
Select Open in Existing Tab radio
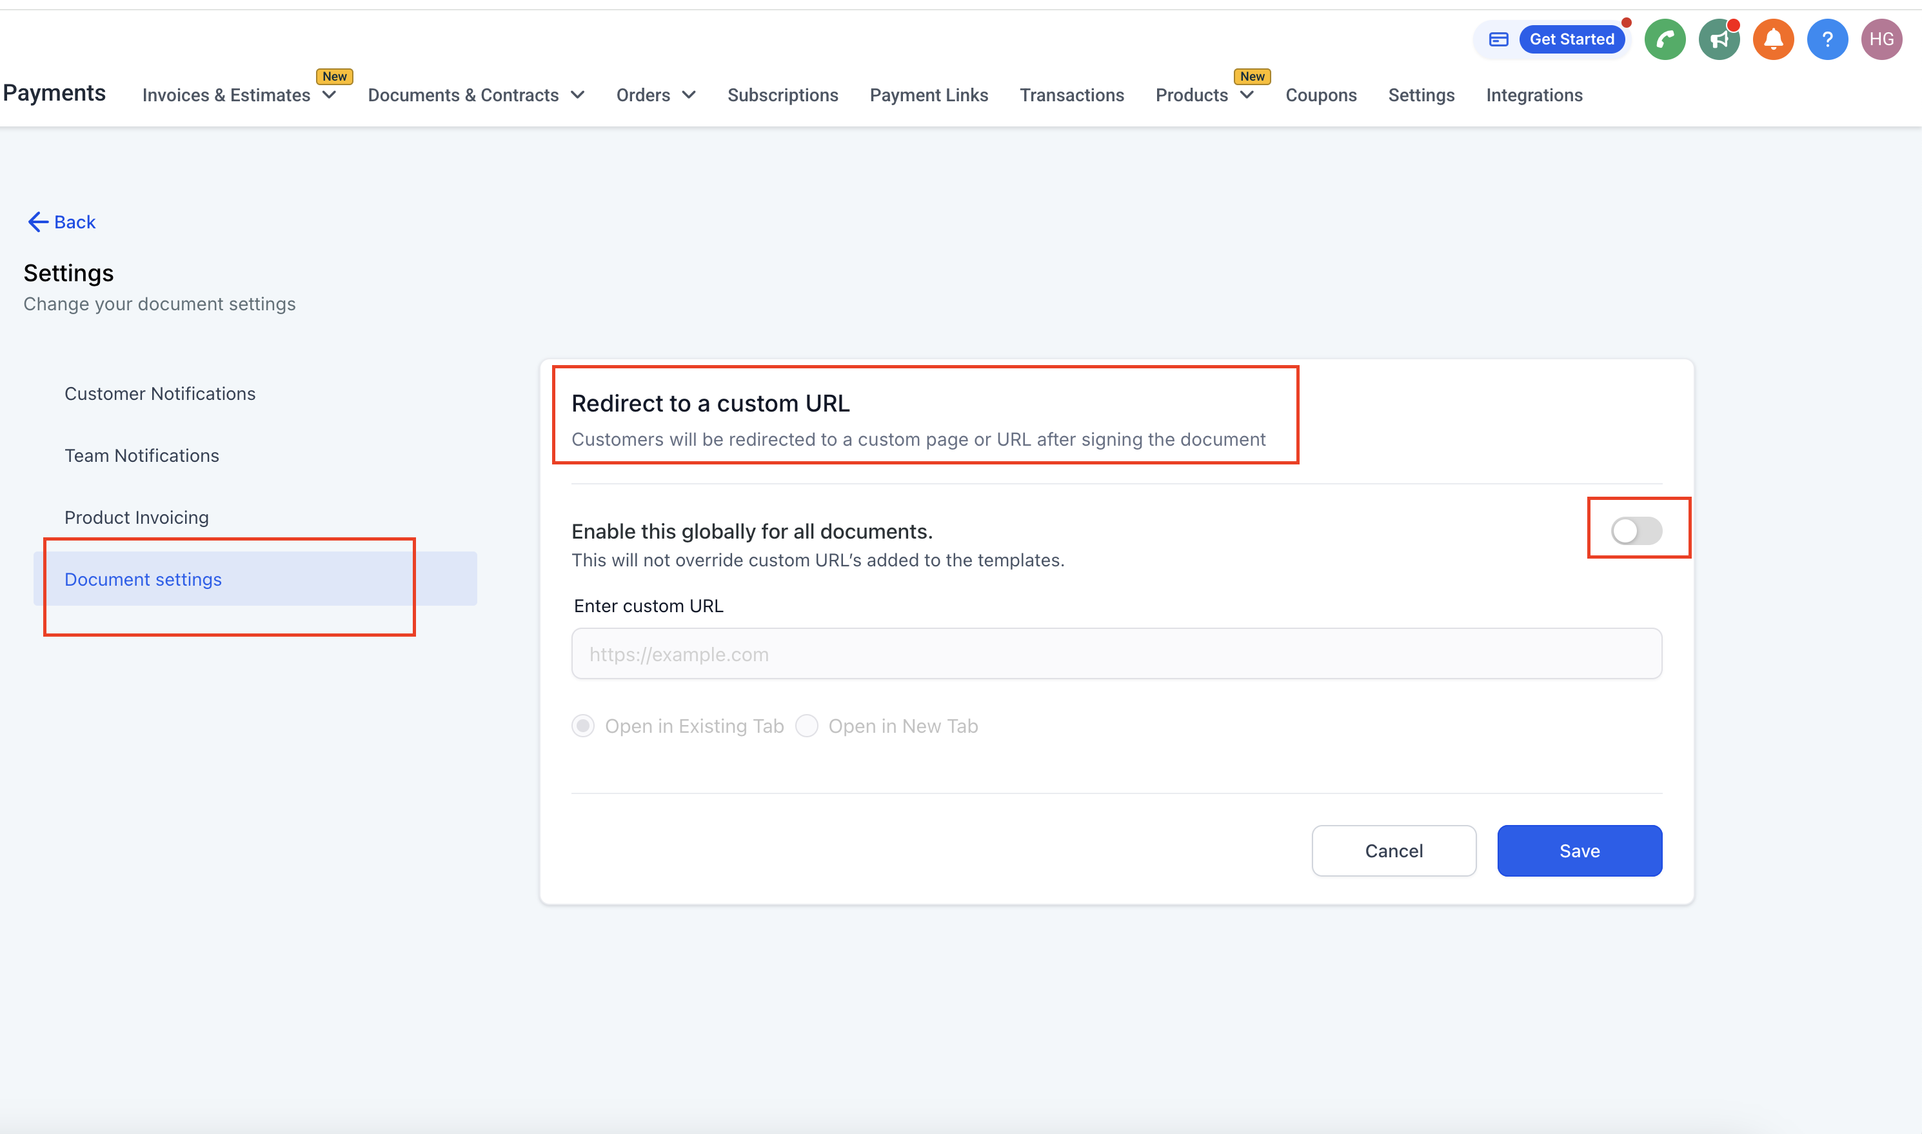click(x=583, y=725)
